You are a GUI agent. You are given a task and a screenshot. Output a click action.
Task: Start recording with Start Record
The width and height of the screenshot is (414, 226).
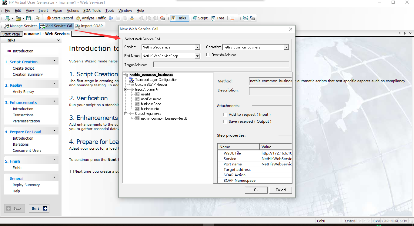tap(60, 18)
